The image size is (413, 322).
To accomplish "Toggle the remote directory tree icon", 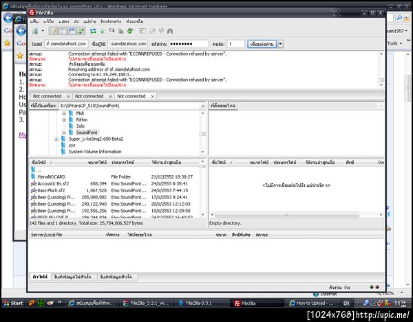I will pos(72,31).
